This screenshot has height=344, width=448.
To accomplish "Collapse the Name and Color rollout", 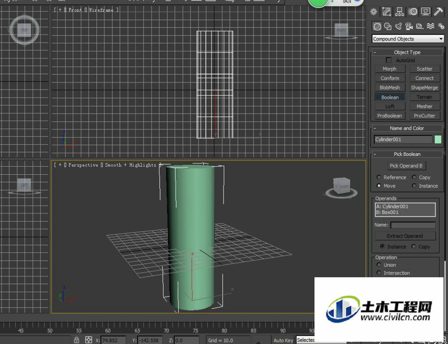I will pos(407,128).
